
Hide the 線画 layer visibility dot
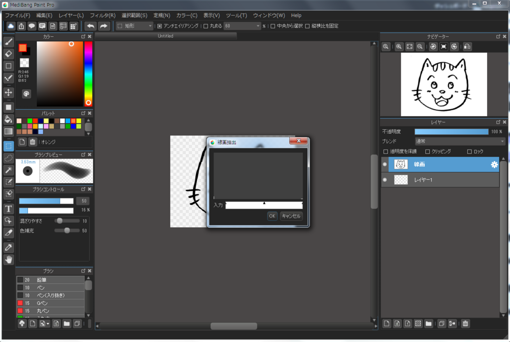(385, 165)
